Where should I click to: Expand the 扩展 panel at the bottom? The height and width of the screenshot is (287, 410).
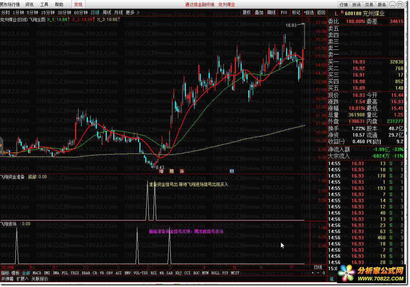coord(22,279)
